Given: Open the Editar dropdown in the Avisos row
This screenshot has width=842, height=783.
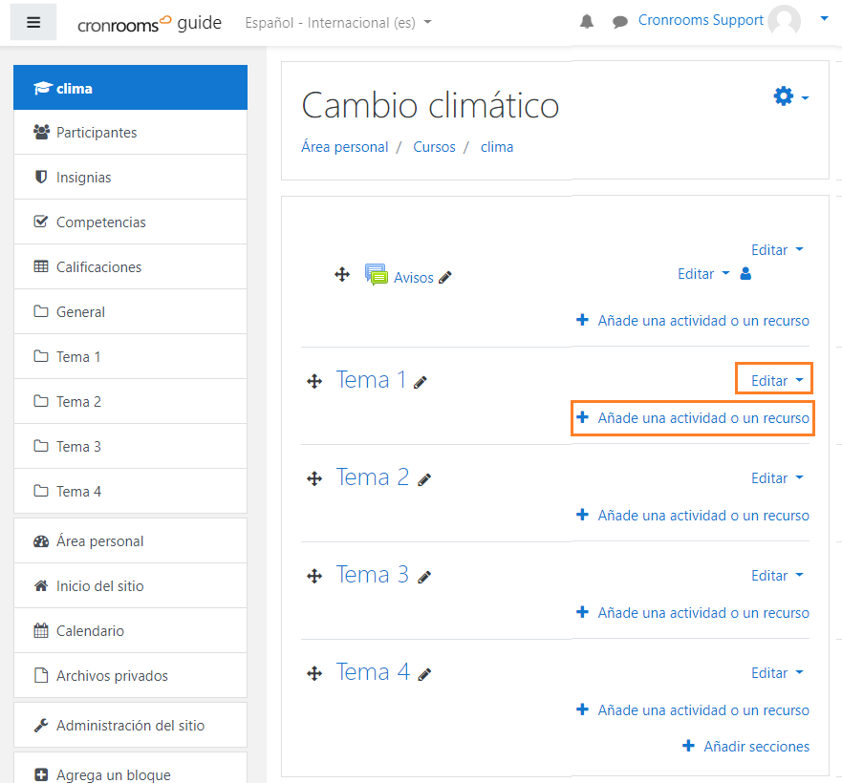Looking at the screenshot, I should tap(703, 274).
